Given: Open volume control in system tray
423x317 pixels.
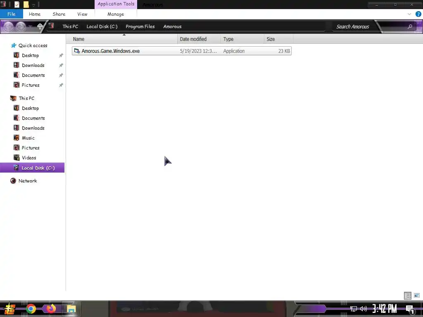Looking at the screenshot, I should click(x=364, y=309).
